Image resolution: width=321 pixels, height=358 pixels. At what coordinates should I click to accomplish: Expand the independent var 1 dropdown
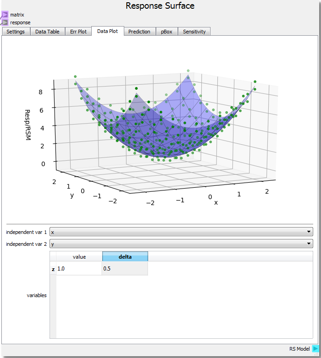click(x=181, y=232)
